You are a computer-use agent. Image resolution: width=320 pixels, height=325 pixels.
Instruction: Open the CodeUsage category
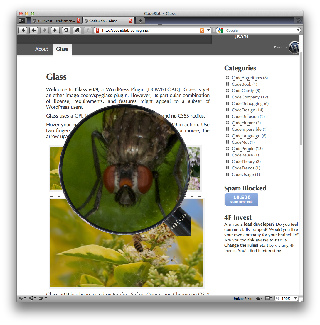pos(242,174)
